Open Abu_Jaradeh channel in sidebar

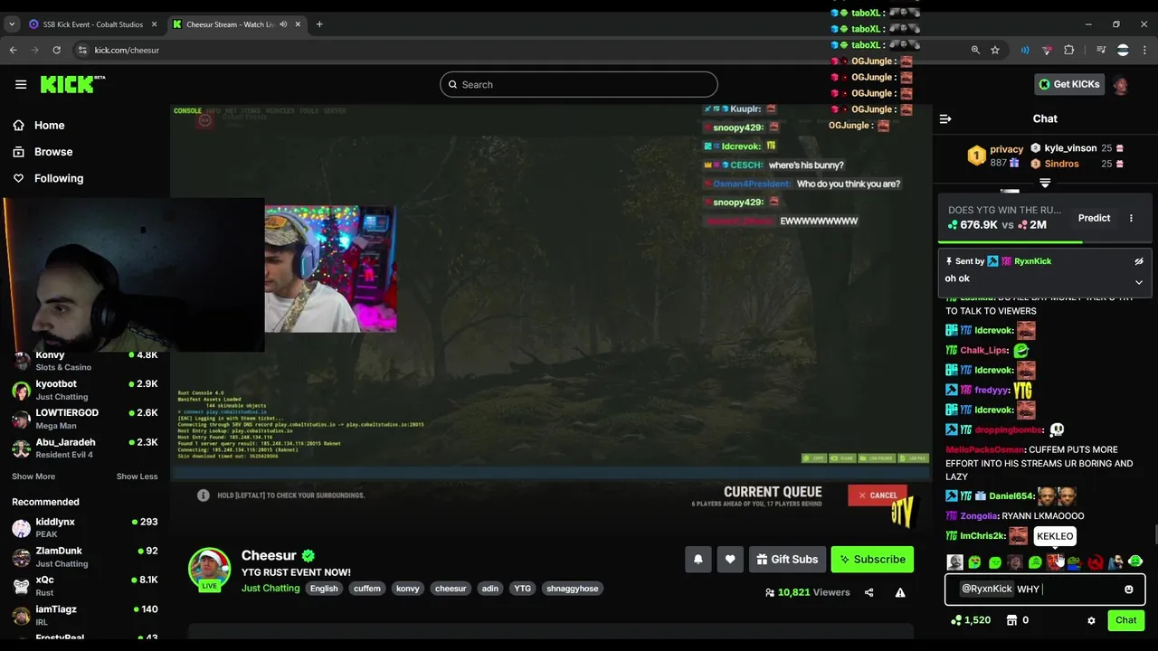point(86,448)
